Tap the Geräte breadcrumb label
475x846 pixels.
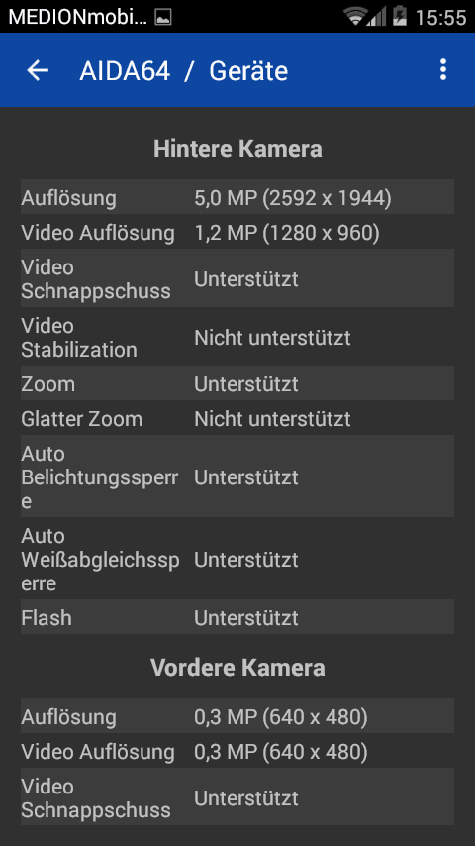(x=248, y=71)
